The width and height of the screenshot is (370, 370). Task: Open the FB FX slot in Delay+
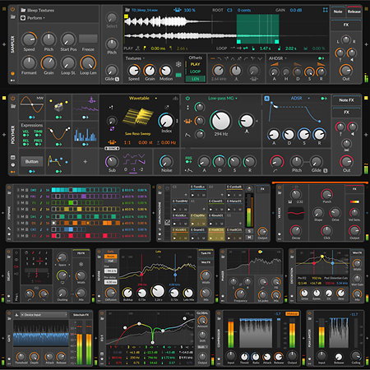[81, 253]
